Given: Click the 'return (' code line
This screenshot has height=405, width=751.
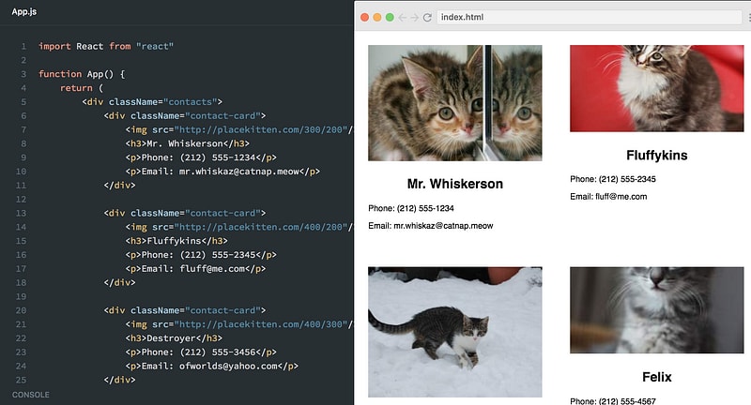Looking at the screenshot, I should [82, 87].
